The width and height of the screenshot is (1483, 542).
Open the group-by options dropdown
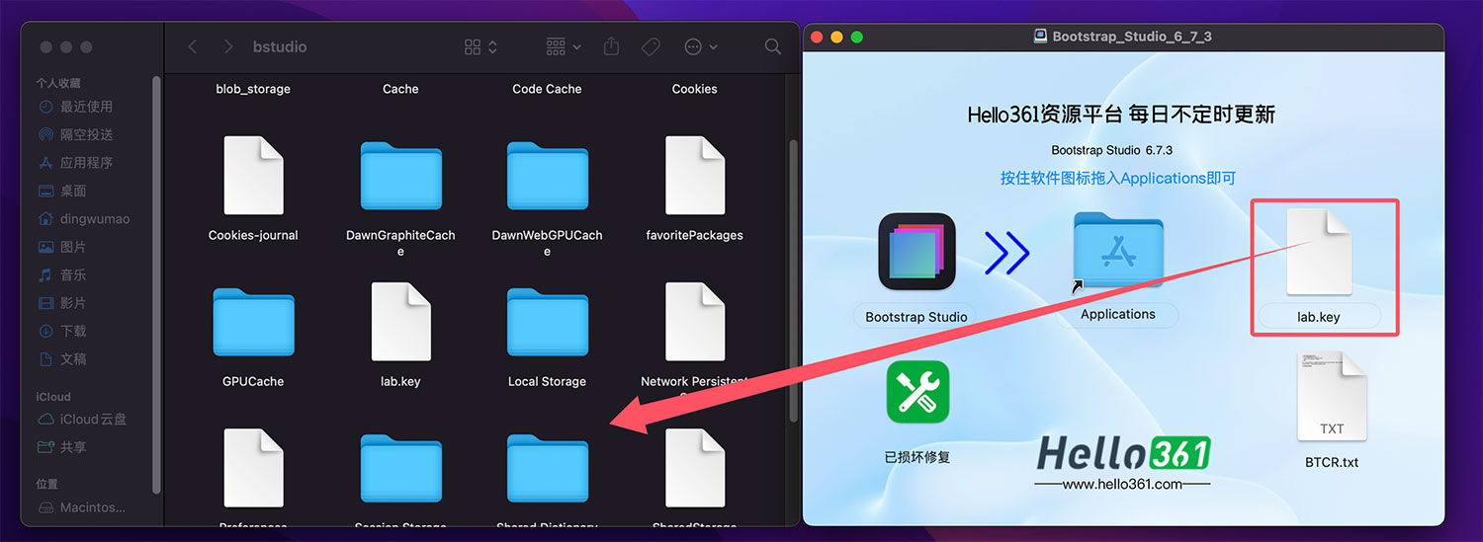point(564,46)
